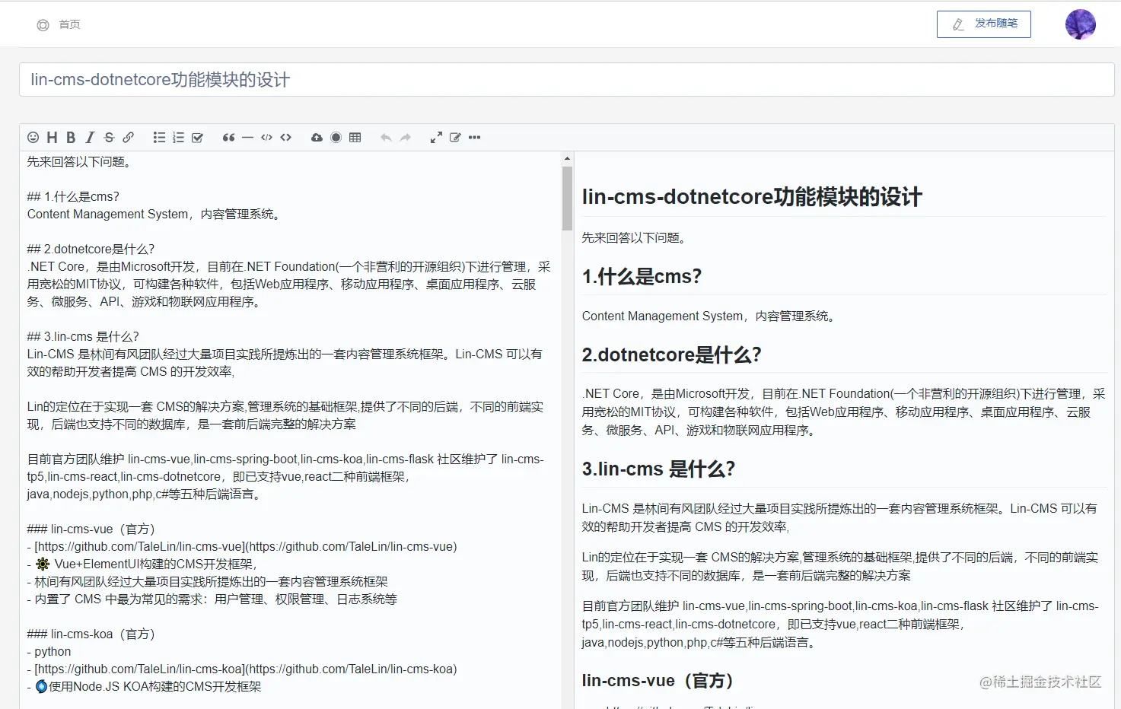Go to the 首页 home page
This screenshot has height=709, width=1121.
click(x=69, y=24)
